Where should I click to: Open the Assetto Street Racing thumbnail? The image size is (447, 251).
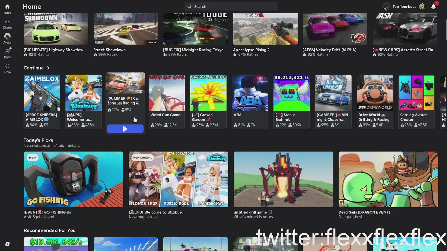(x=405, y=29)
